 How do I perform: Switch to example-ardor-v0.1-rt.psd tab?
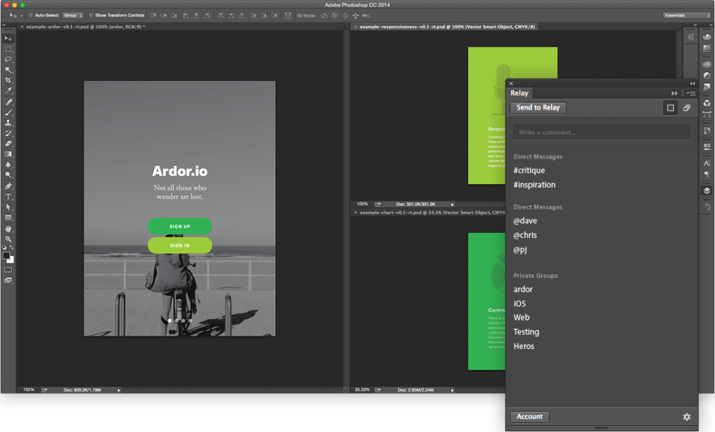pyautogui.click(x=86, y=27)
